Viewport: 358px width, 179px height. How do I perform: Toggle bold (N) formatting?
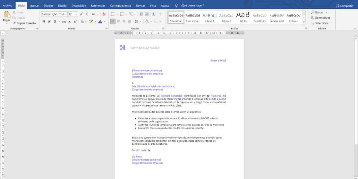(x=43, y=22)
